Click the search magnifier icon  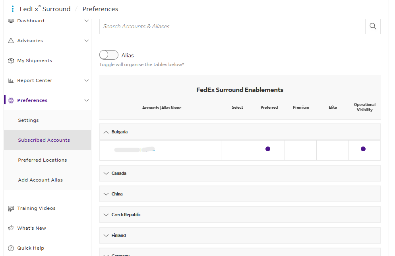tap(372, 25)
